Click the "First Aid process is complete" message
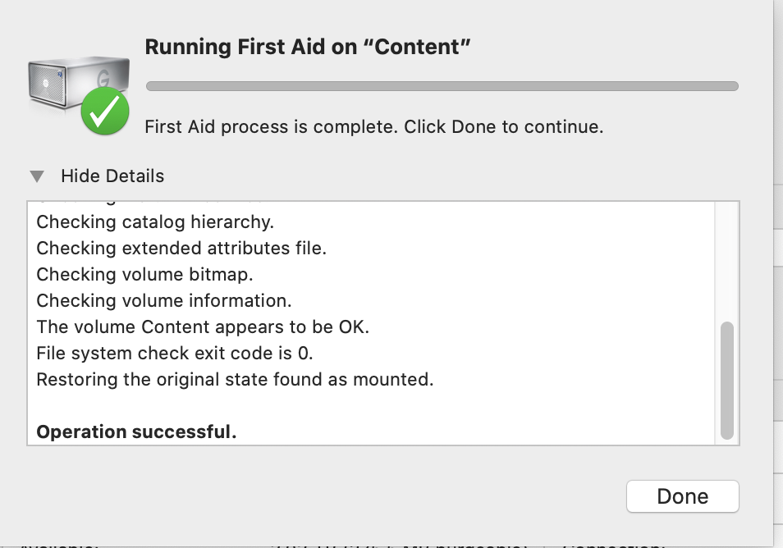 374,127
